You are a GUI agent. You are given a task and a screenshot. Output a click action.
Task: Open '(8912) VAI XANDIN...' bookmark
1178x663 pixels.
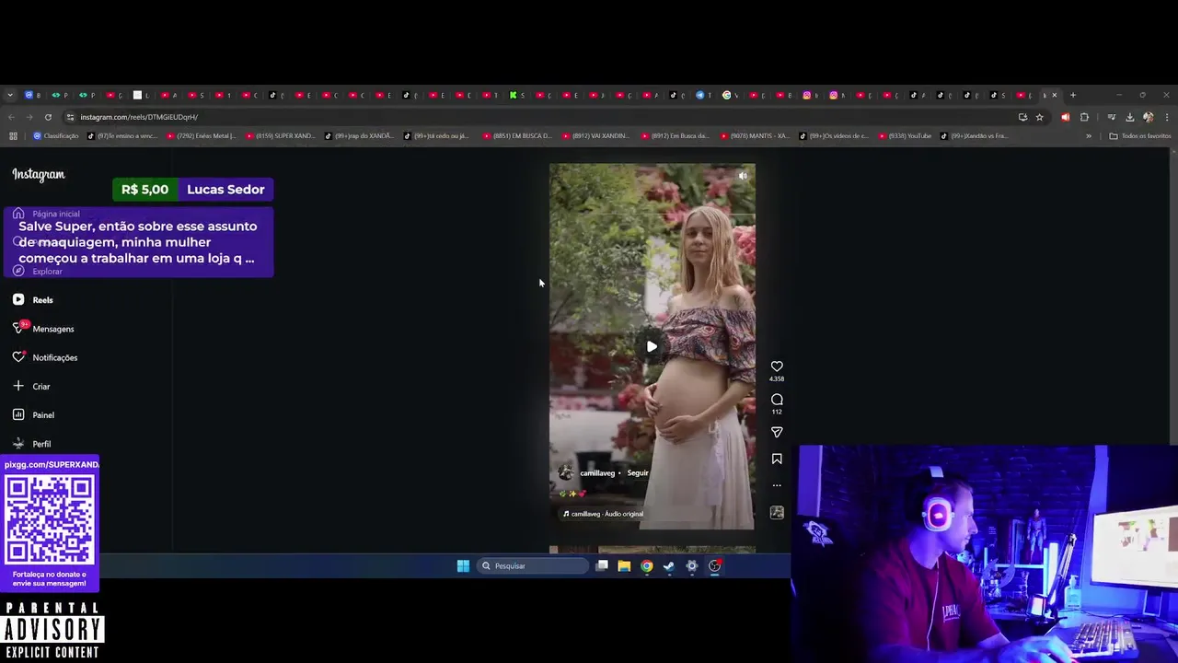(x=595, y=136)
